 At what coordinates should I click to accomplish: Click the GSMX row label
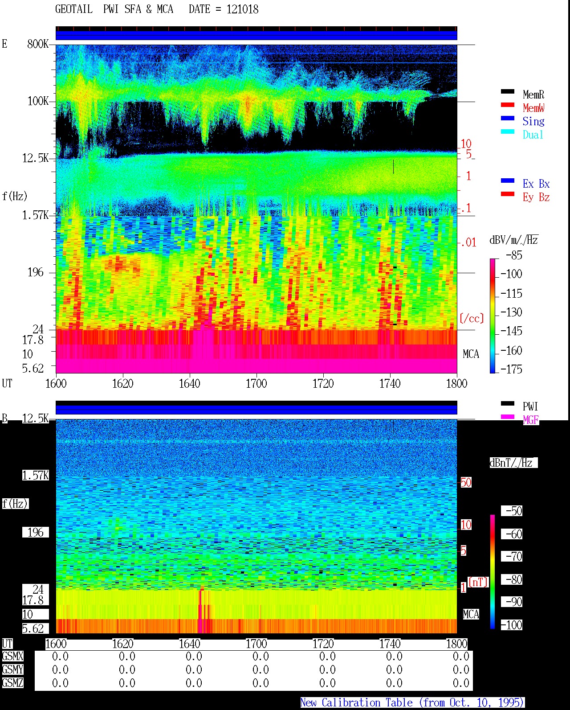[12, 656]
